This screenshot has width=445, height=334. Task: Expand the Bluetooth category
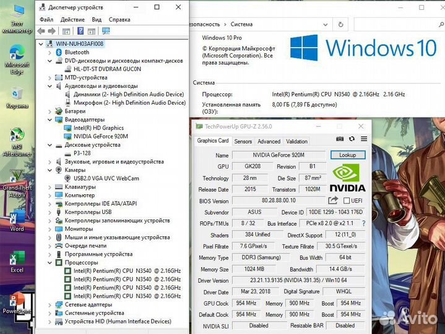pos(50,53)
